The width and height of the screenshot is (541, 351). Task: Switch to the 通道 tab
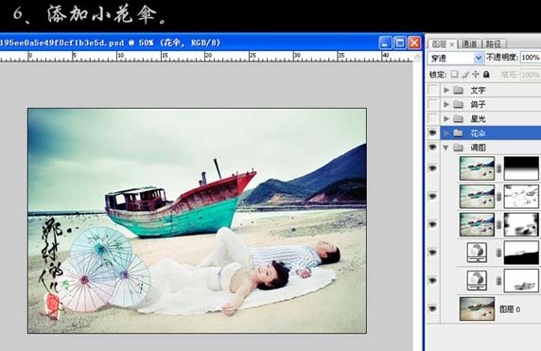tap(469, 44)
